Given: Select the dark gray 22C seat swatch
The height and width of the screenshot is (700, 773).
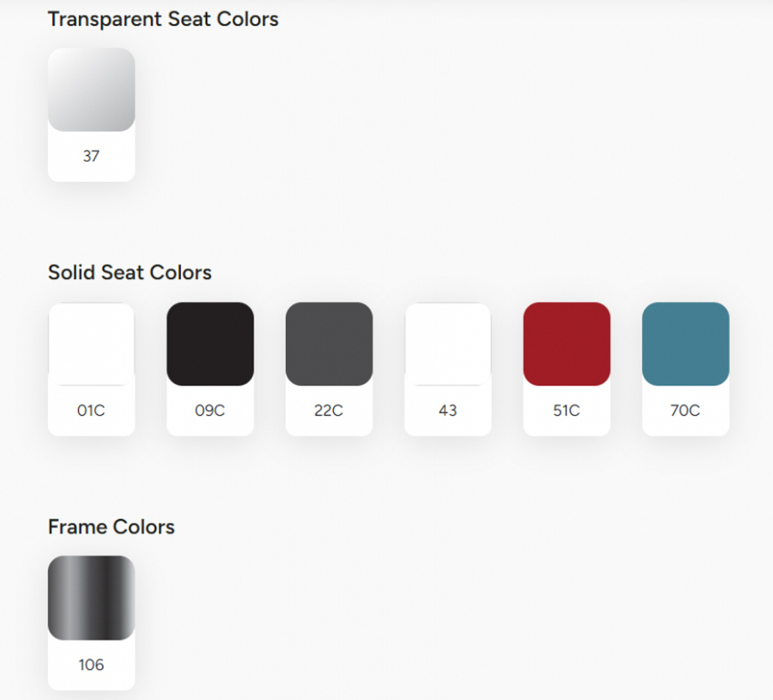Looking at the screenshot, I should (x=329, y=344).
